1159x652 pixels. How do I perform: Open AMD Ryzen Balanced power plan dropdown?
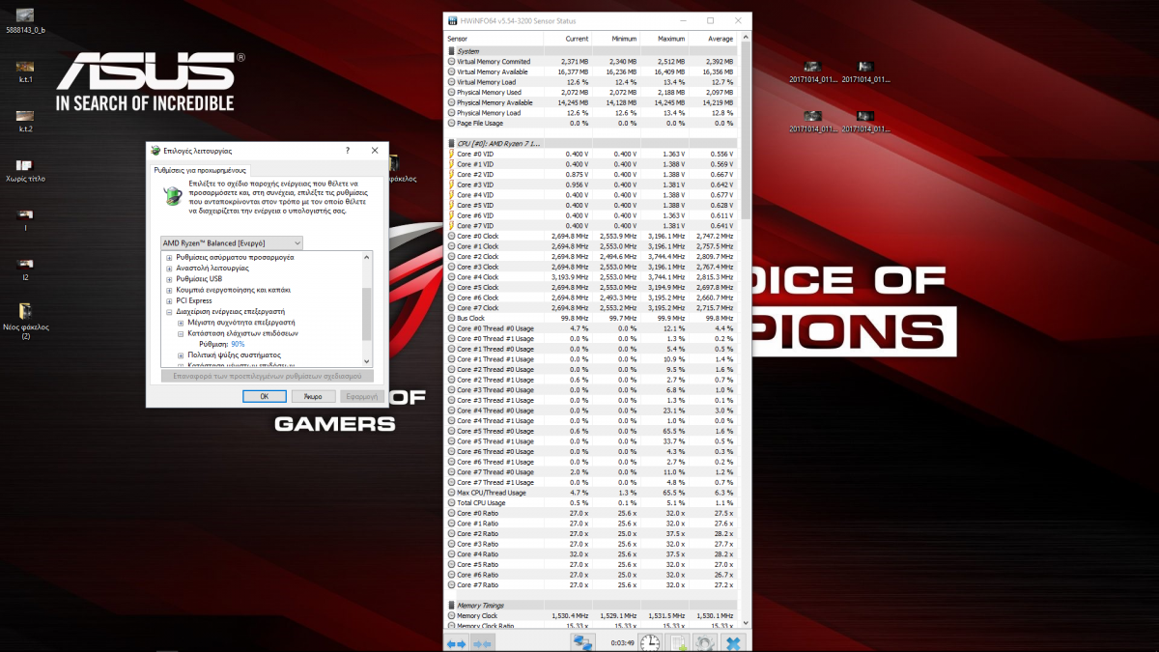(231, 242)
